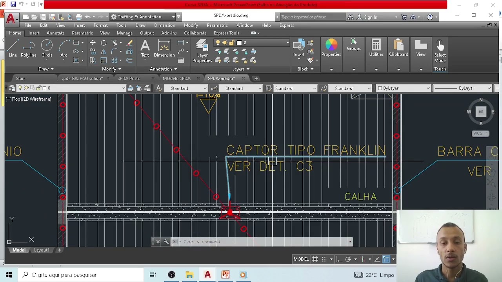Viewport: 502px width, 282px height.
Task: Open the Layer Properties manager
Action: click(x=202, y=51)
